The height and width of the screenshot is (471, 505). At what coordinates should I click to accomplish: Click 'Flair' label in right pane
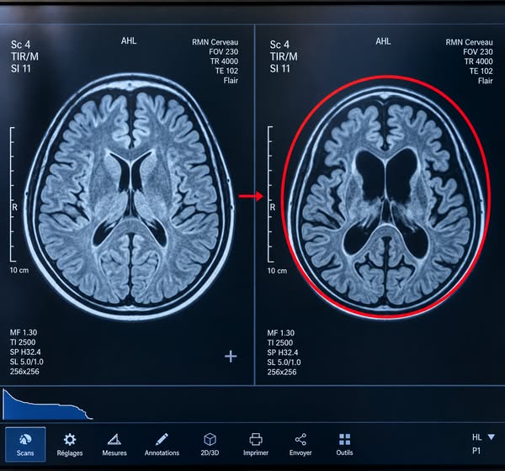(486, 81)
